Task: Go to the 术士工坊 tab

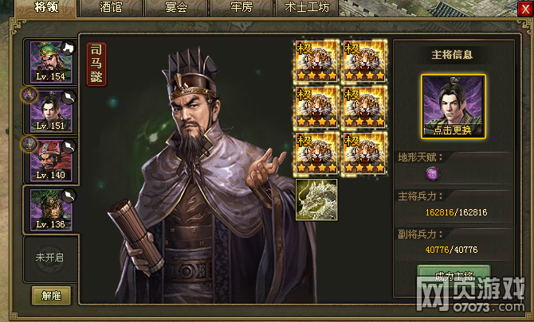Action: [x=307, y=8]
